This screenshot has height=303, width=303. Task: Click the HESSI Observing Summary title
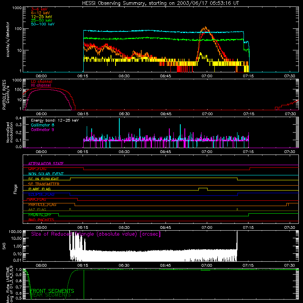[161, 3]
